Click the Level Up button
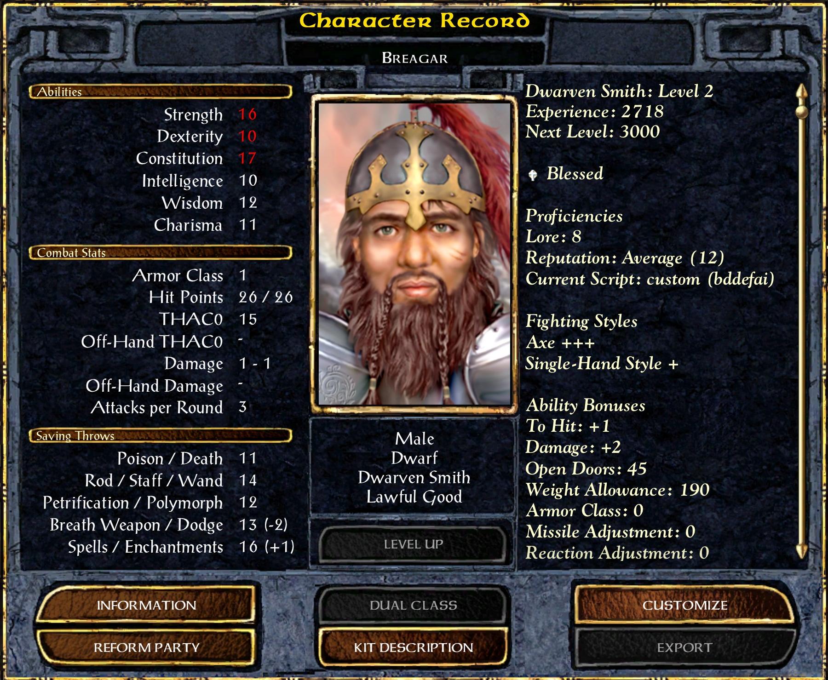 (413, 544)
